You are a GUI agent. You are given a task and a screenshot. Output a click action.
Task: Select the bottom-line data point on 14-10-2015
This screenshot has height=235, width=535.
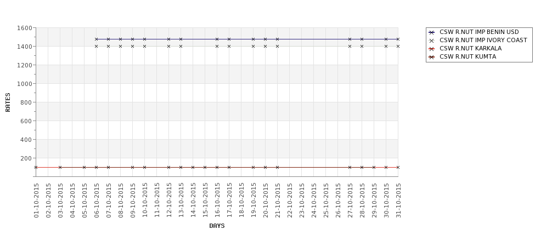[x=193, y=167]
